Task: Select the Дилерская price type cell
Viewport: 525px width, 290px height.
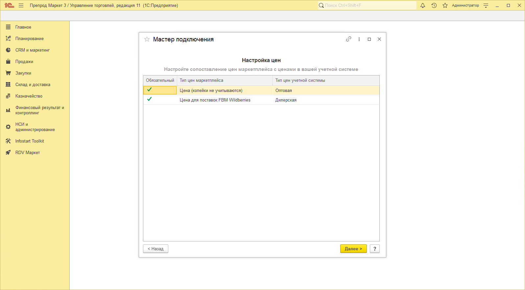Action: (x=325, y=100)
